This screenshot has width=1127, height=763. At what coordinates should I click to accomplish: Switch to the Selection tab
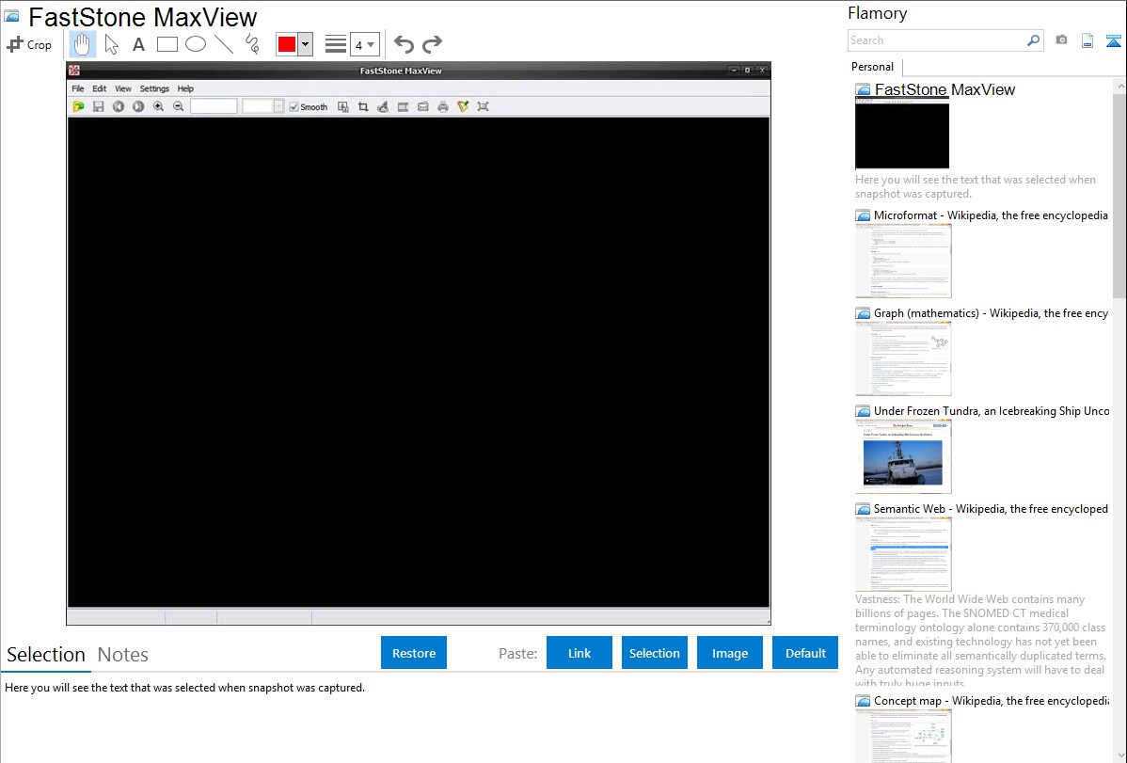46,655
